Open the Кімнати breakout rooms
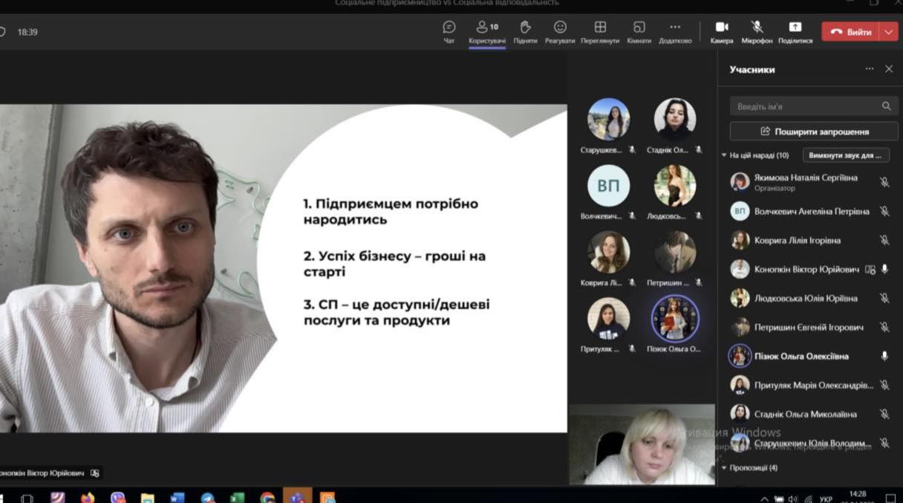Image resolution: width=903 pixels, height=503 pixels. pos(639,32)
